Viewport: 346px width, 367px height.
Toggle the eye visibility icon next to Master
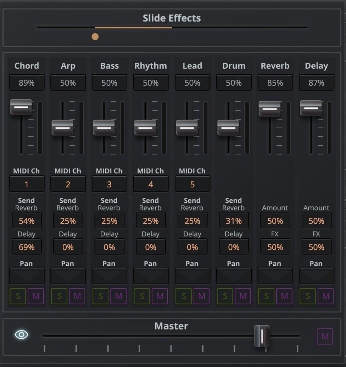coord(21,334)
